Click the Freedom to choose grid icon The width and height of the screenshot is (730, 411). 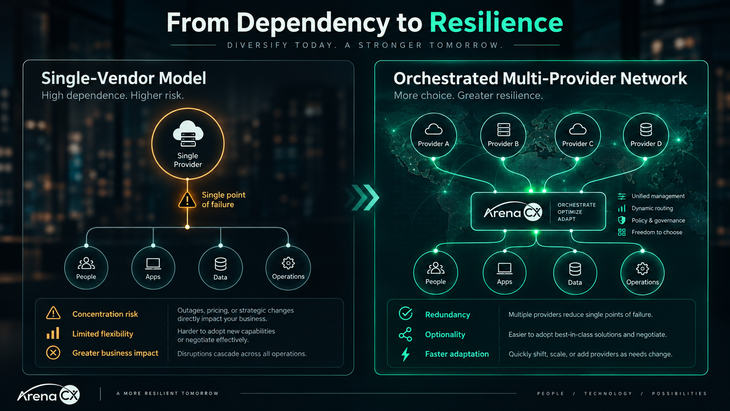click(622, 232)
